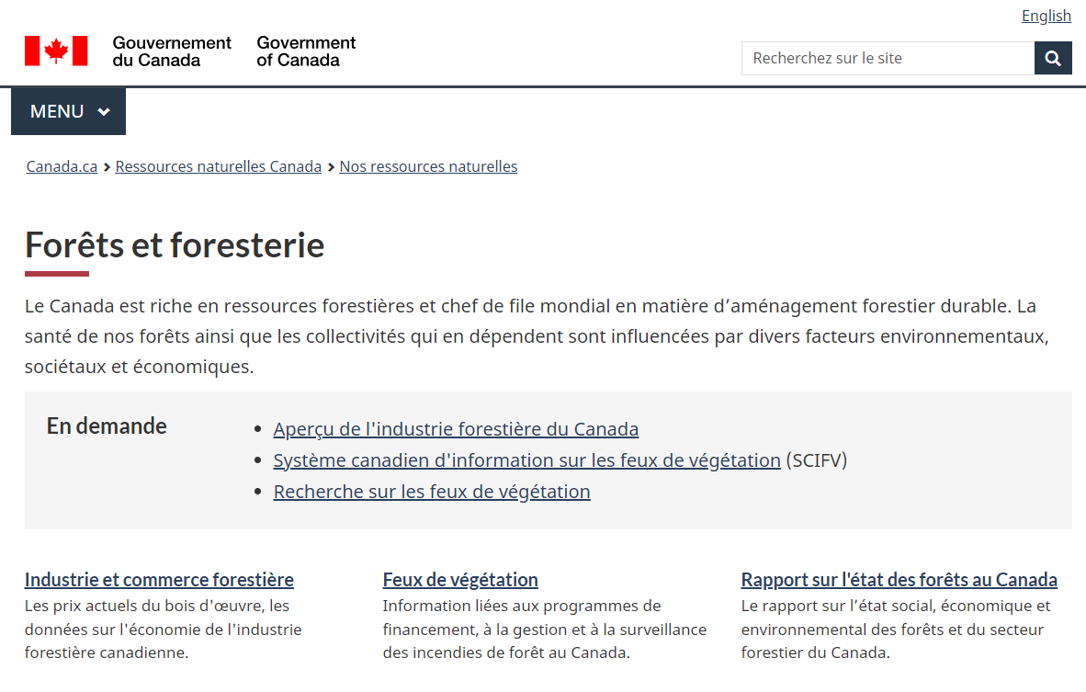
Task: Click the 'Forêts et foresterie' page heading
Action: tap(175, 245)
